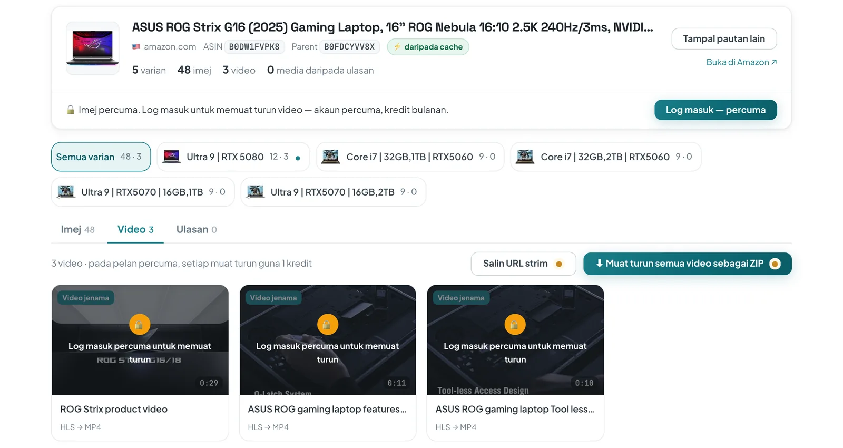Click the ASUS ROG Strix G16 product title
The height and width of the screenshot is (448, 843).
click(x=393, y=27)
